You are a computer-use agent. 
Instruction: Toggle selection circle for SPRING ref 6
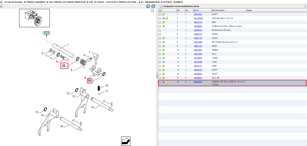(x=160, y=34)
